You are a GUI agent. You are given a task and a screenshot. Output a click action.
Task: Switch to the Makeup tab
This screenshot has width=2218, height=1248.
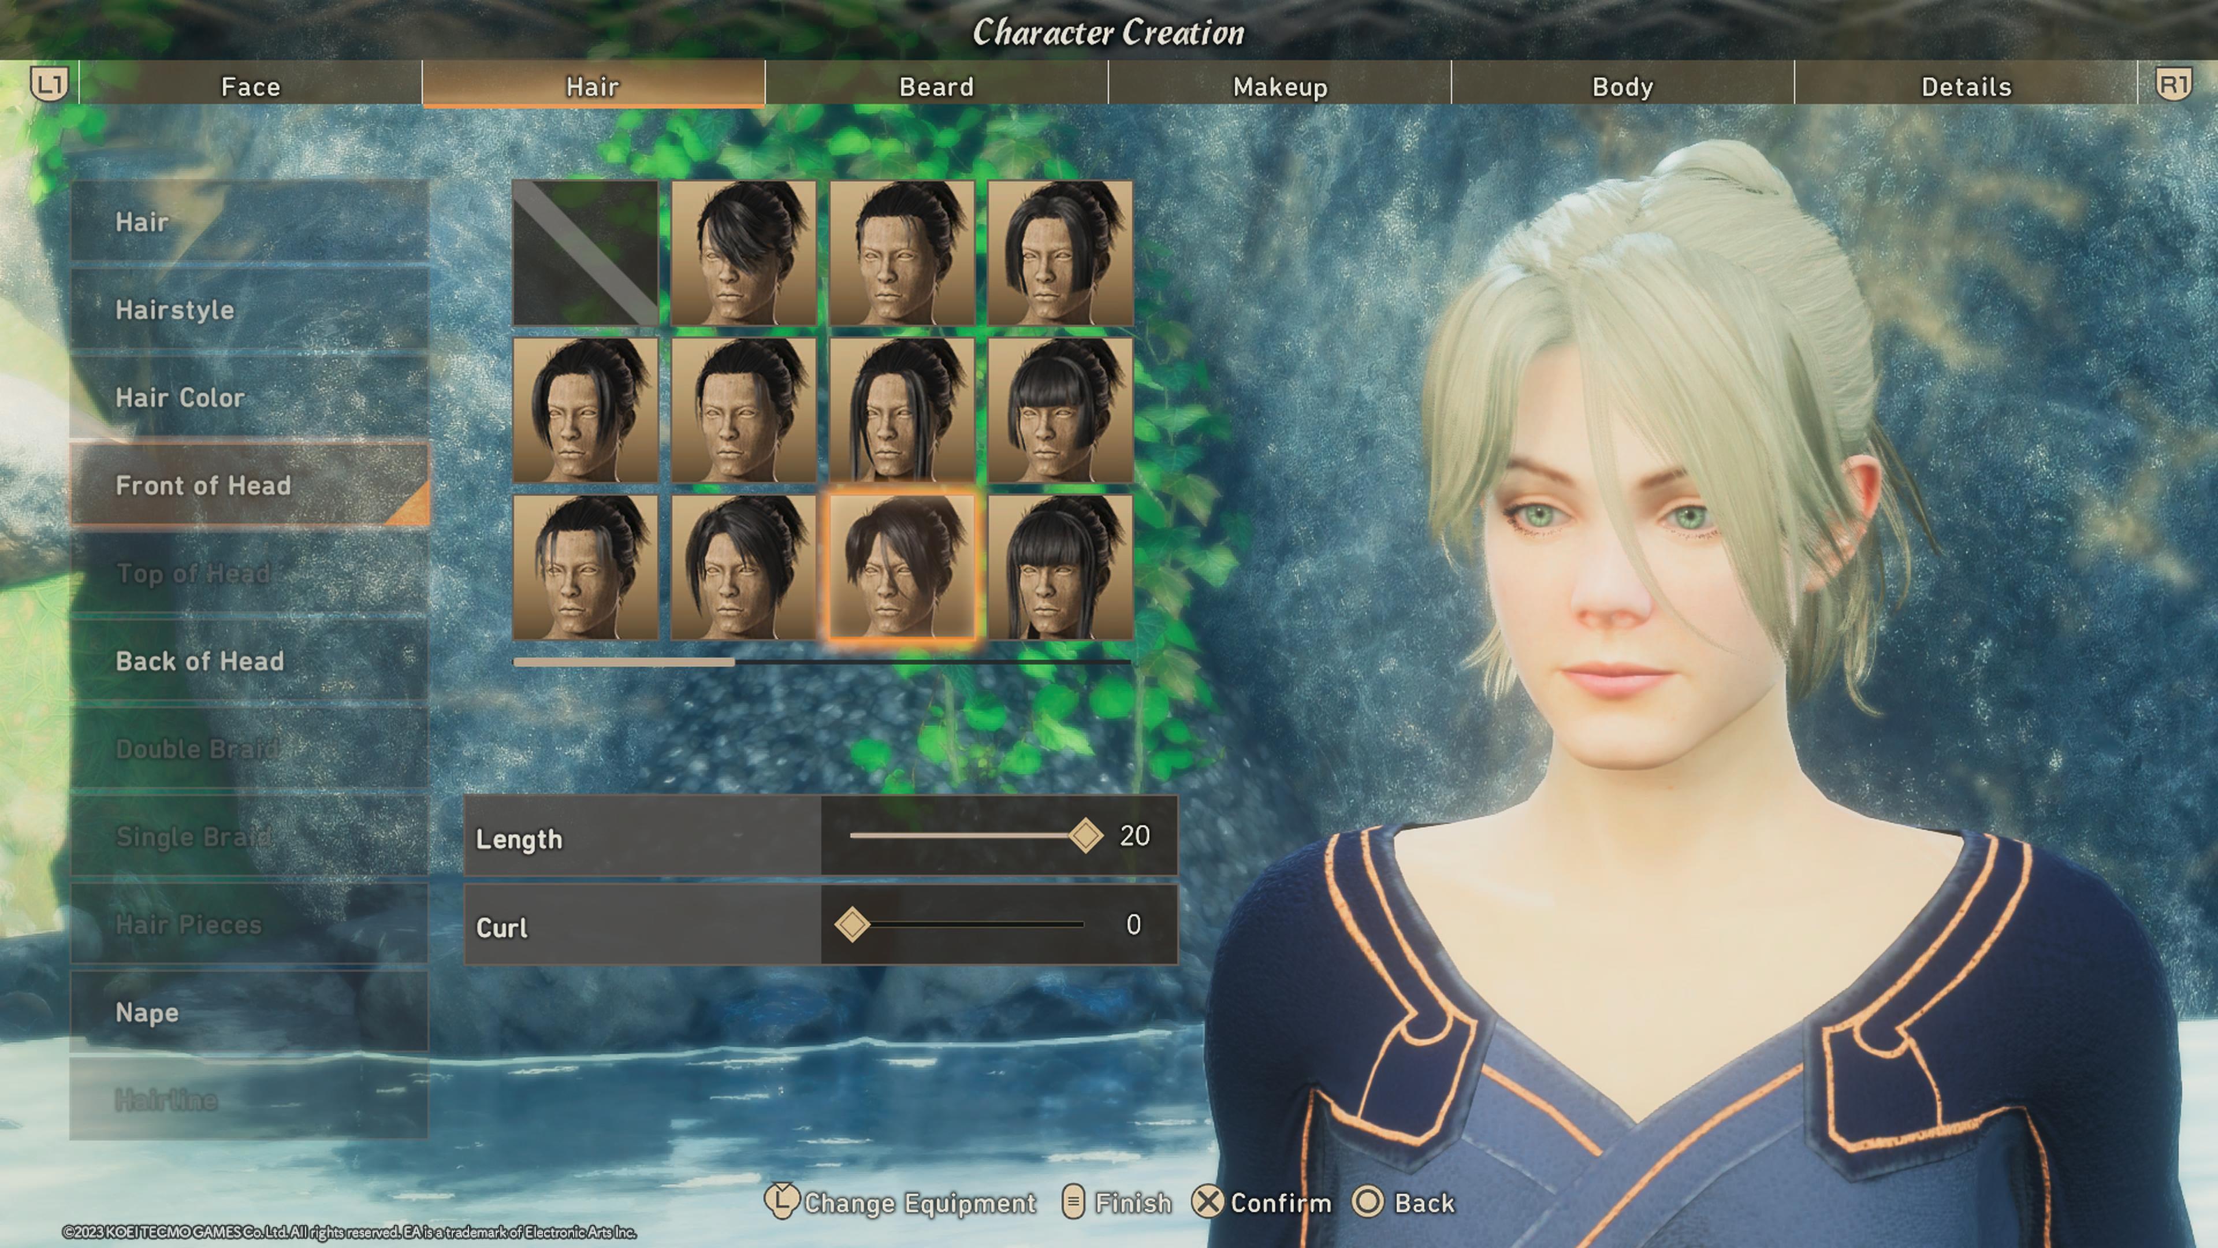point(1279,86)
